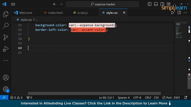The height and width of the screenshot is (107, 191).
Task: Open the Source Control view
Action: pos(6,37)
